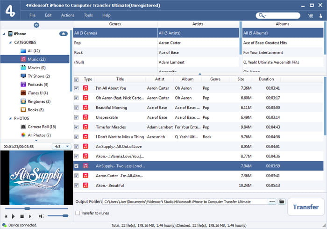Select the Music (22) category
The width and height of the screenshot is (327, 229).
(35, 59)
